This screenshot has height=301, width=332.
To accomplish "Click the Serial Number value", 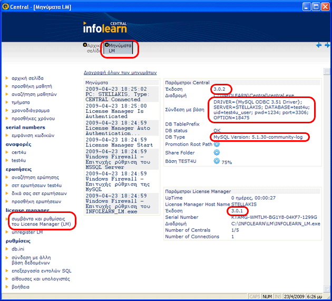I will click(x=274, y=217).
